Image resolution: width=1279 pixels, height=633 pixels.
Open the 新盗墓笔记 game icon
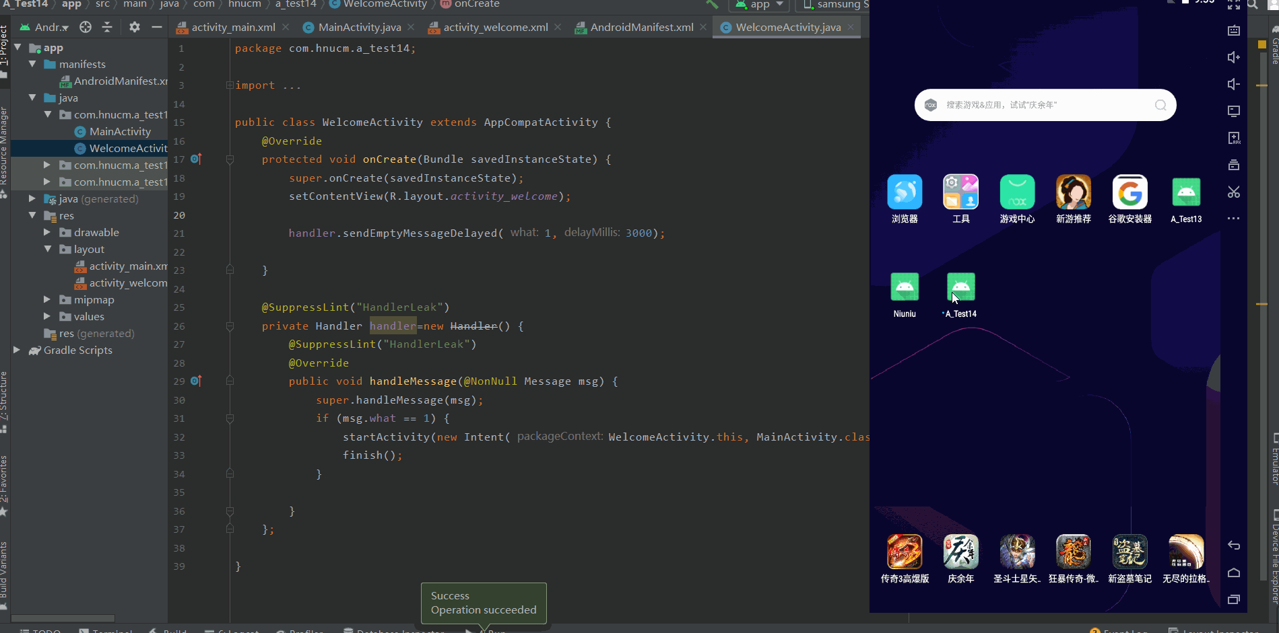(x=1130, y=552)
